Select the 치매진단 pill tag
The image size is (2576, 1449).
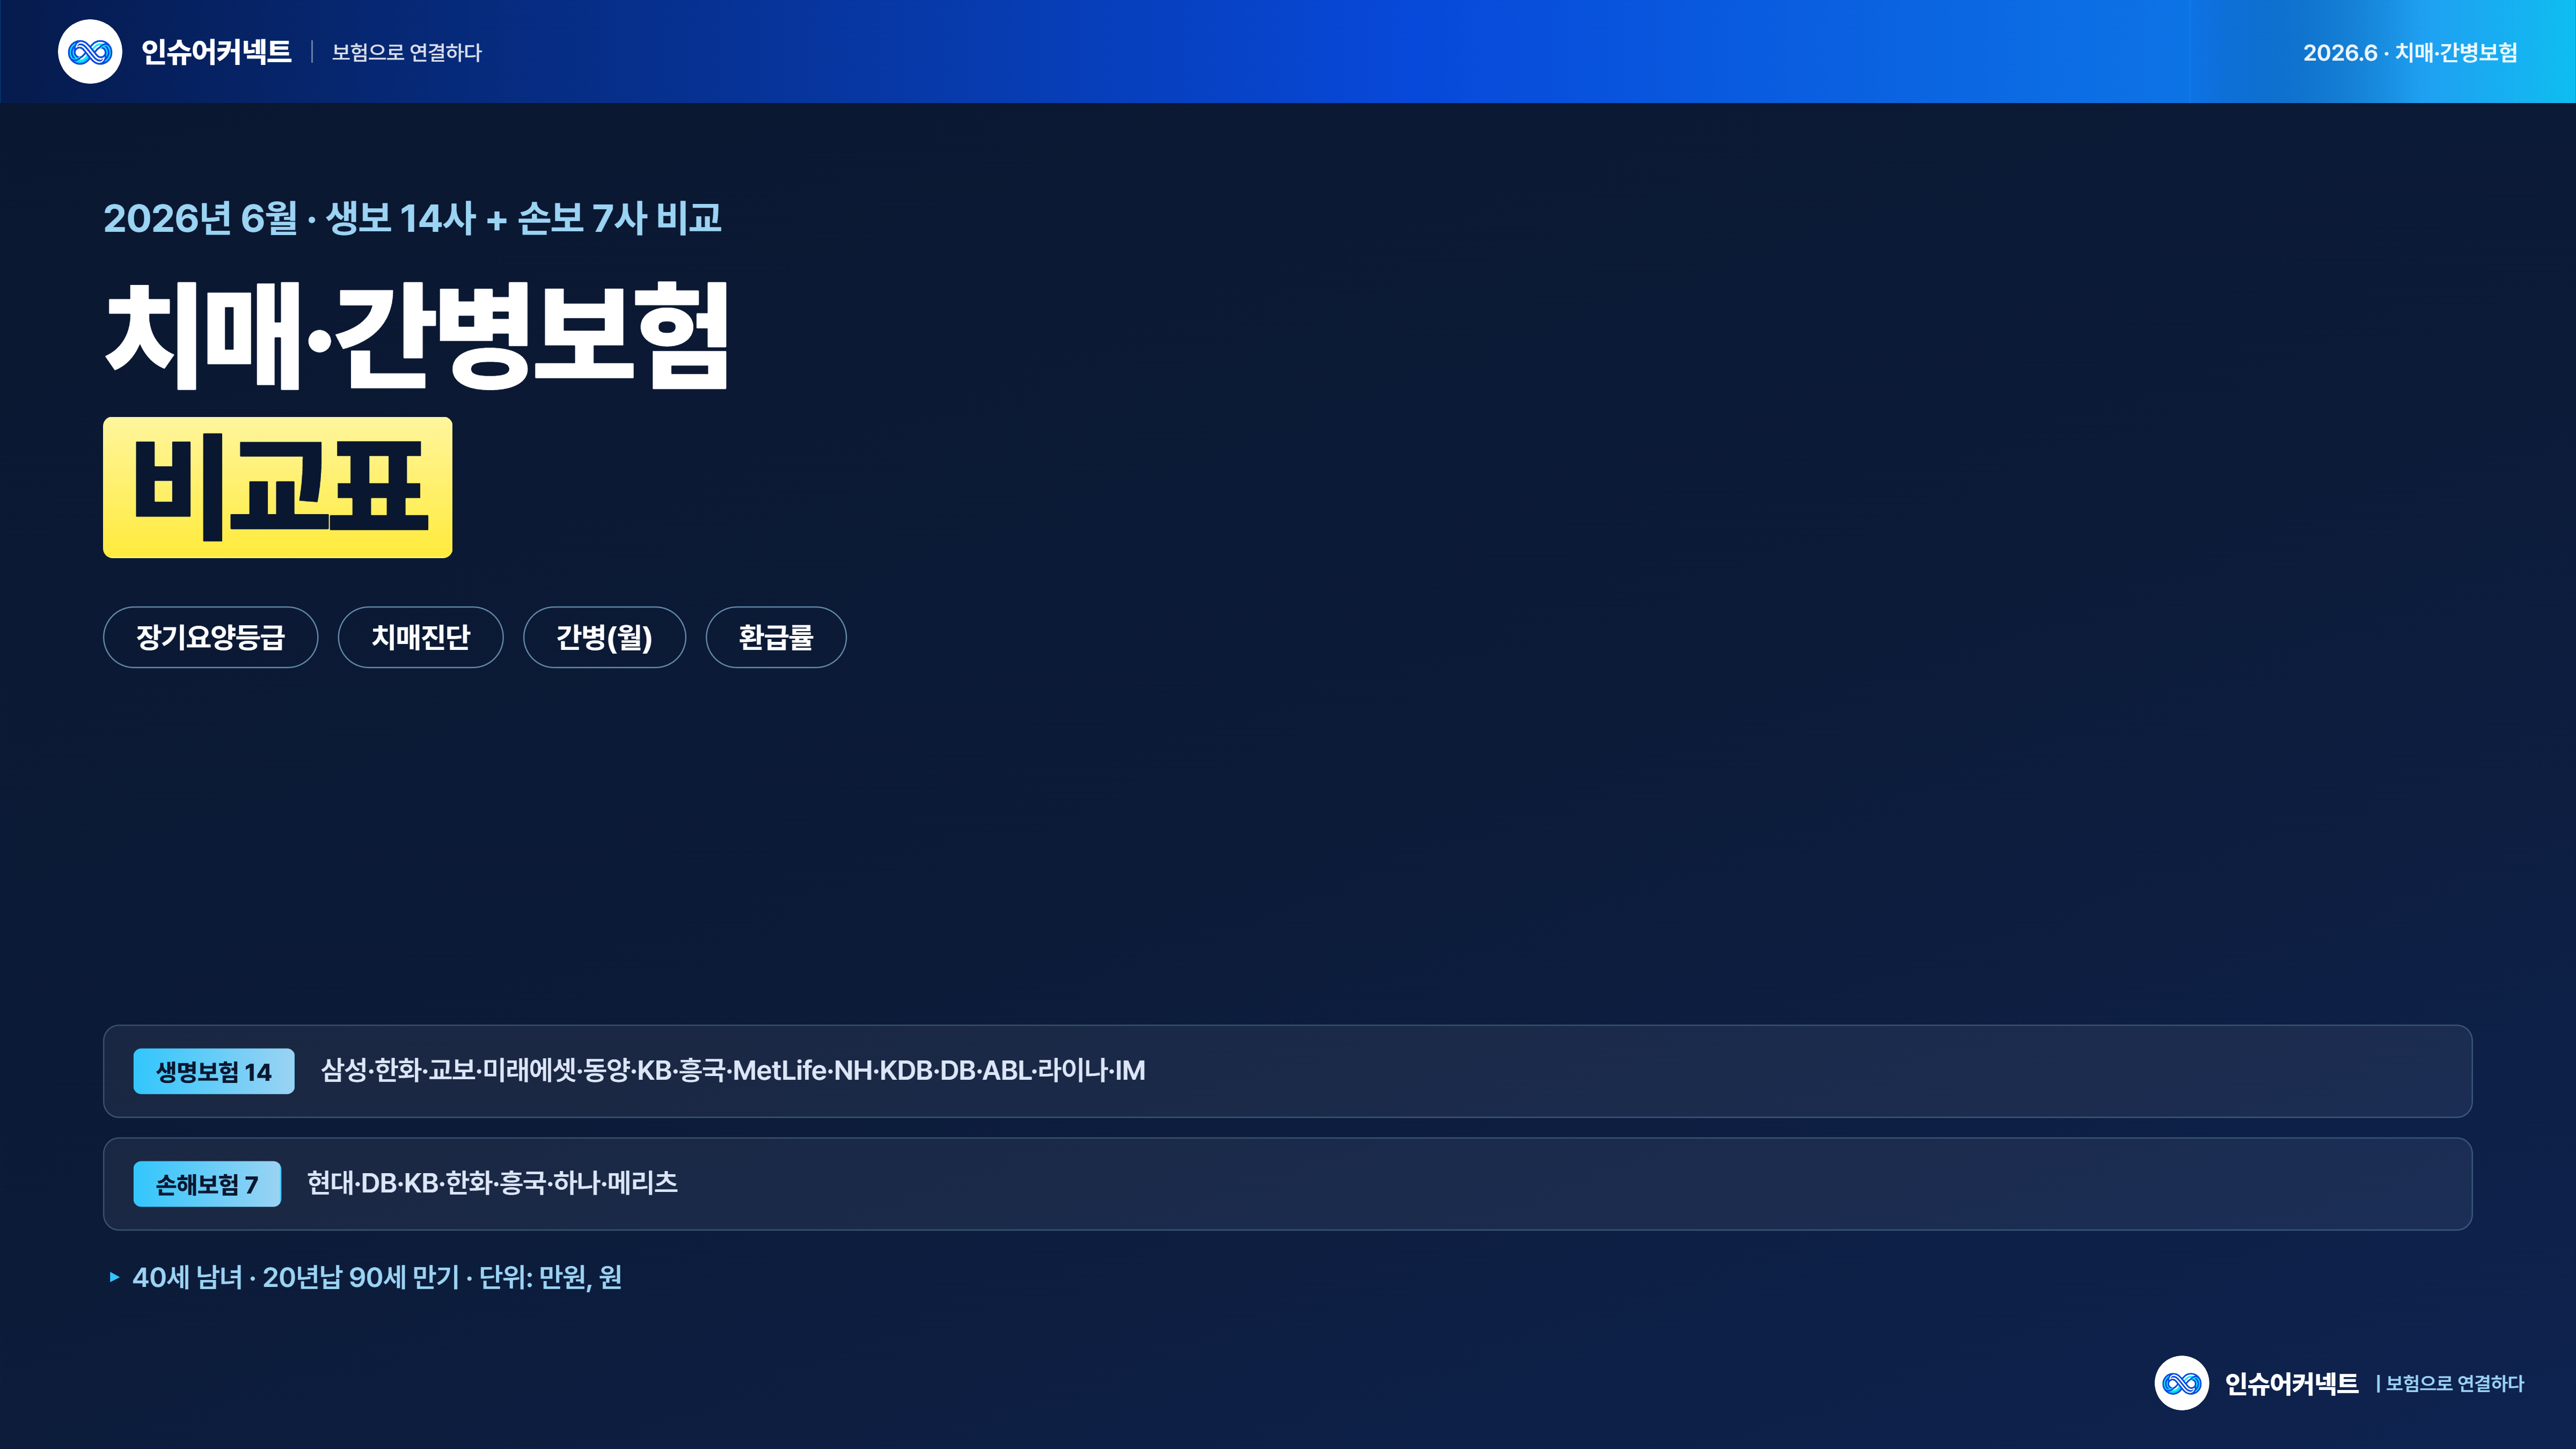click(421, 637)
